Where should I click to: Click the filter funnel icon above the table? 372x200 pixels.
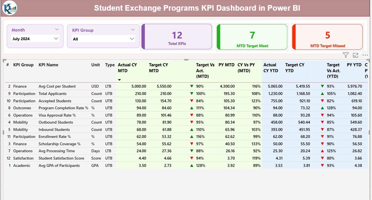346,55
